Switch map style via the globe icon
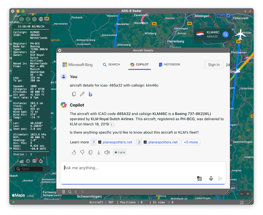The width and height of the screenshot is (263, 215). click(x=41, y=19)
